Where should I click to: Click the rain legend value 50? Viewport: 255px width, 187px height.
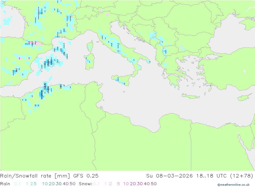click(x=72, y=184)
